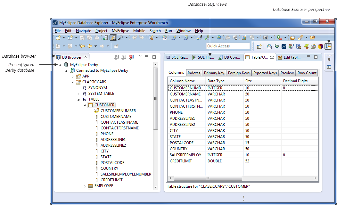Open the MyEclipse menu
The width and height of the screenshot is (337, 205).
(120, 31)
